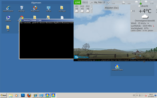157x98 pixels.
Task: Open Firefox from the taskbar
Action: [29, 95]
